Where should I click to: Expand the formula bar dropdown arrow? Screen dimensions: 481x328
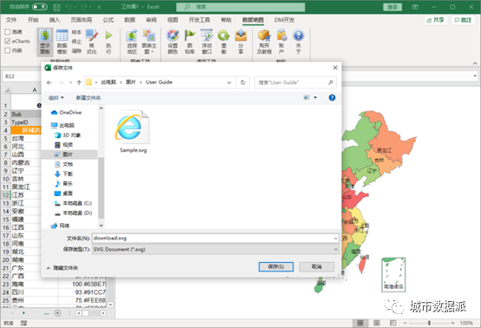click(475, 75)
